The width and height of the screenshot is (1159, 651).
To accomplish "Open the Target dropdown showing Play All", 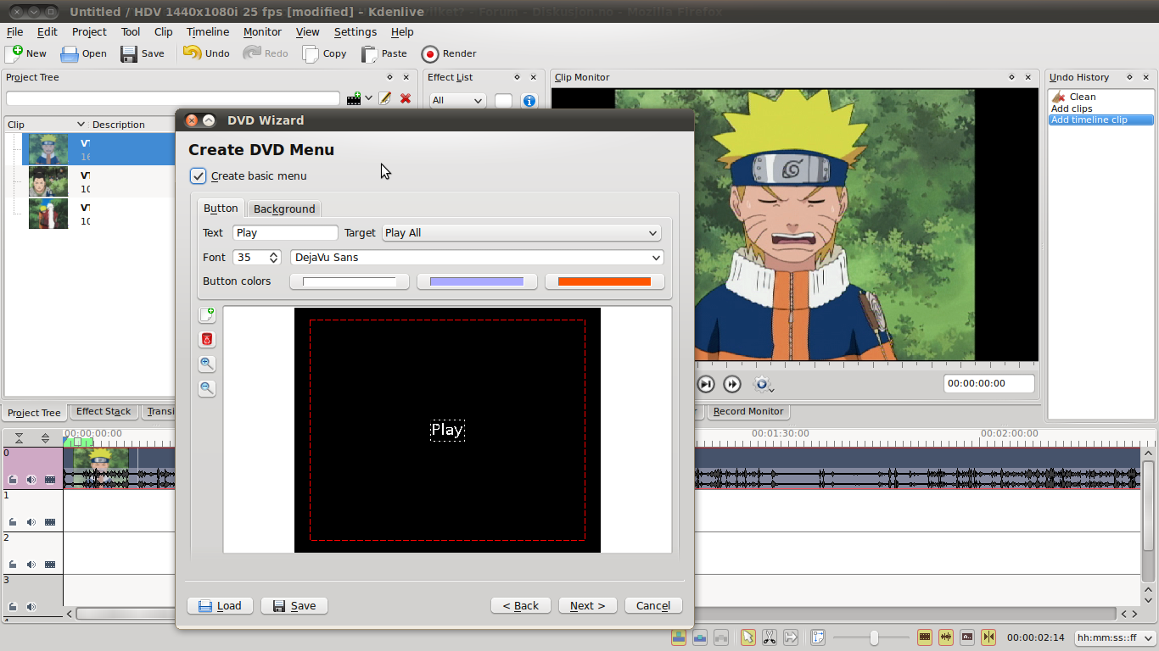I will click(x=522, y=233).
